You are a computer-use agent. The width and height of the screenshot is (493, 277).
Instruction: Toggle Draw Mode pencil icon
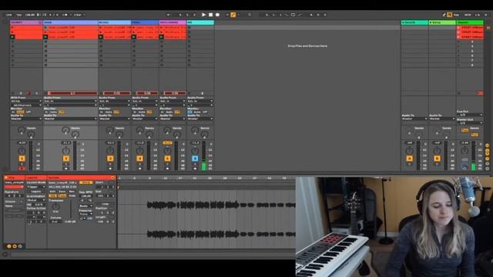pyautogui.click(x=444, y=15)
